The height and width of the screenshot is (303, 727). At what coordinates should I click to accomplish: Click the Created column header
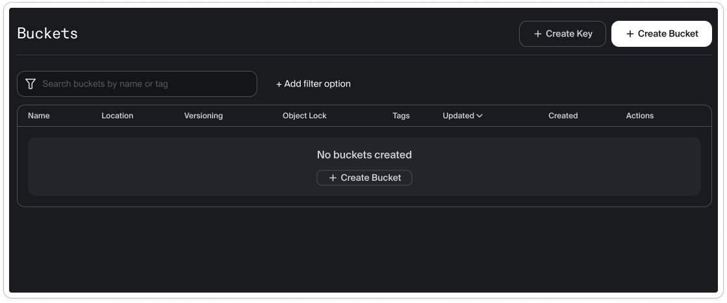(x=563, y=116)
